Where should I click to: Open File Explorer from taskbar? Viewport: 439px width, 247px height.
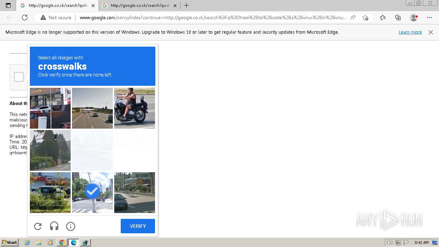pyautogui.click(x=39, y=243)
